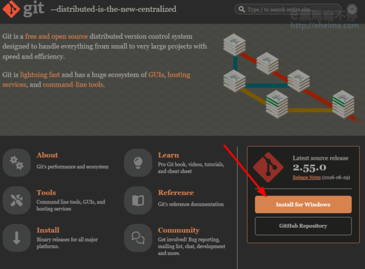This screenshot has width=365, height=269.
Task: Open the GitHub Repository button
Action: (303, 226)
